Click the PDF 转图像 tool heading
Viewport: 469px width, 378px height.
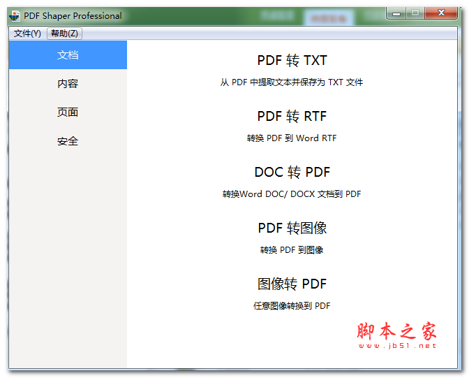[292, 228]
